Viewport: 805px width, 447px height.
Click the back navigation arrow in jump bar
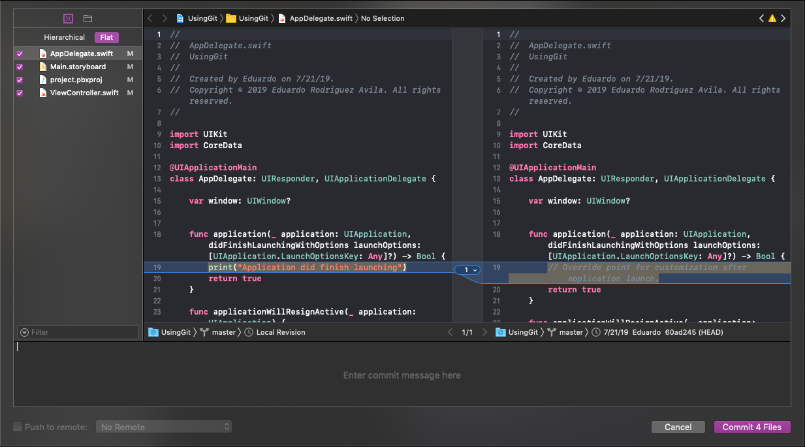point(150,18)
